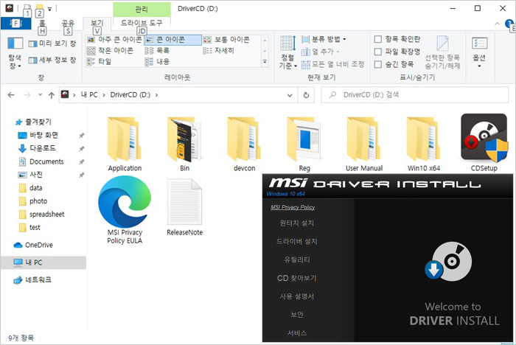Image resolution: width=516 pixels, height=345 pixels.
Task: Switch to the share (공유) ribbon tab
Action: [x=68, y=23]
